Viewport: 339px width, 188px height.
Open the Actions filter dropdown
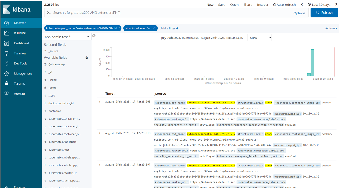[x=331, y=28]
